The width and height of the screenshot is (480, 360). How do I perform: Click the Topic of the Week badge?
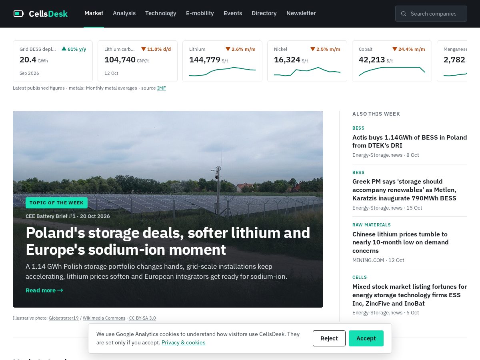click(56, 203)
